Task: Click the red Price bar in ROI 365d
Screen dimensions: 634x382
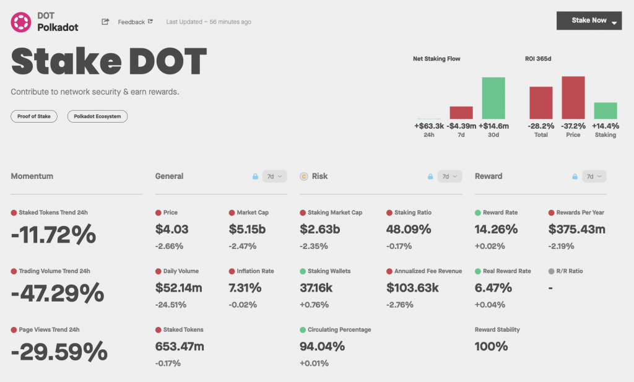Action: click(x=573, y=97)
